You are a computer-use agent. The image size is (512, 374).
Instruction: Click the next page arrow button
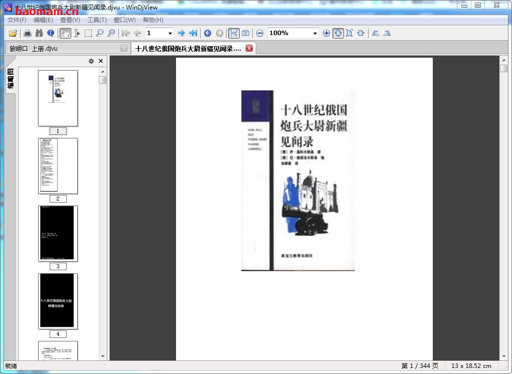click(182, 33)
